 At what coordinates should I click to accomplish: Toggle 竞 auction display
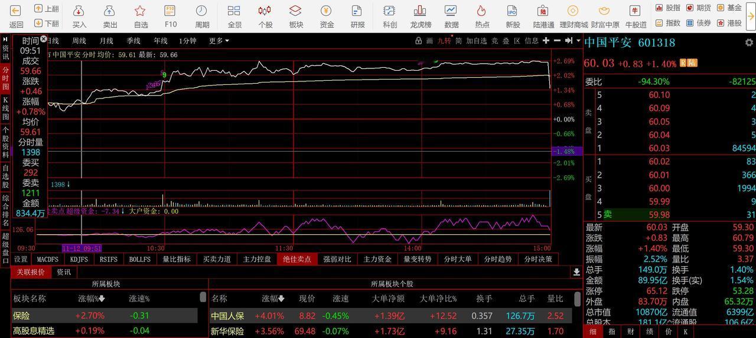coord(494,41)
